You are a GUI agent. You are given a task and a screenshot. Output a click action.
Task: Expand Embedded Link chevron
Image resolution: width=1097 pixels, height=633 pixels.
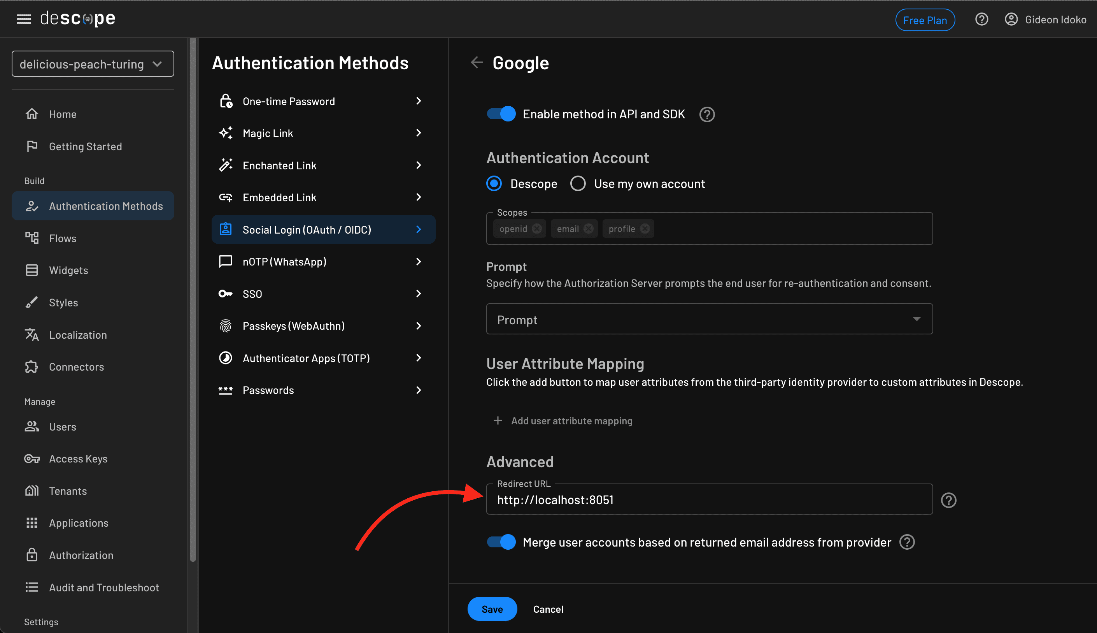(418, 197)
